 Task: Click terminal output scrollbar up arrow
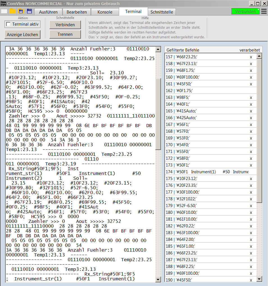(158, 49)
